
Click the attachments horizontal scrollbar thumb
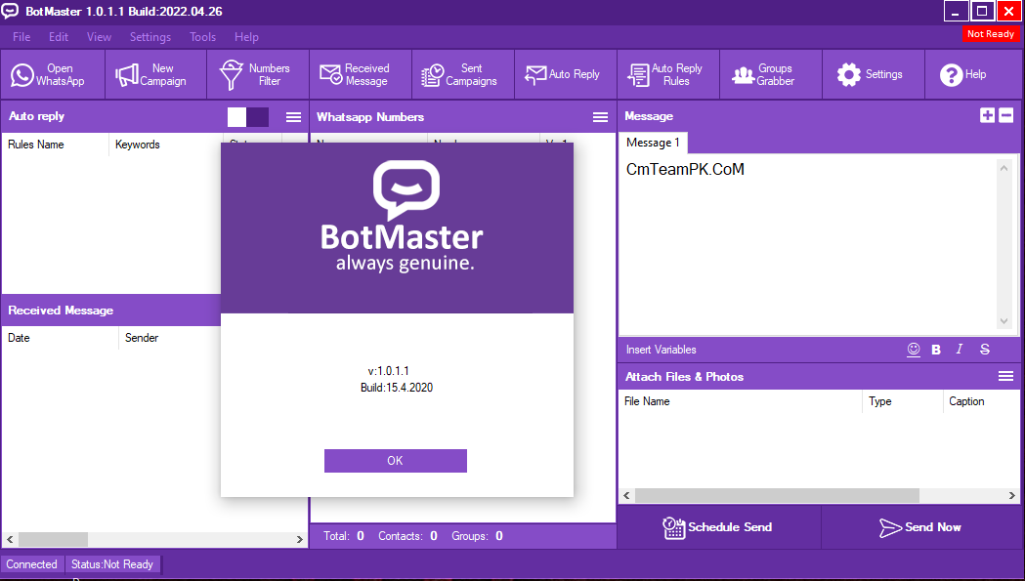[777, 495]
